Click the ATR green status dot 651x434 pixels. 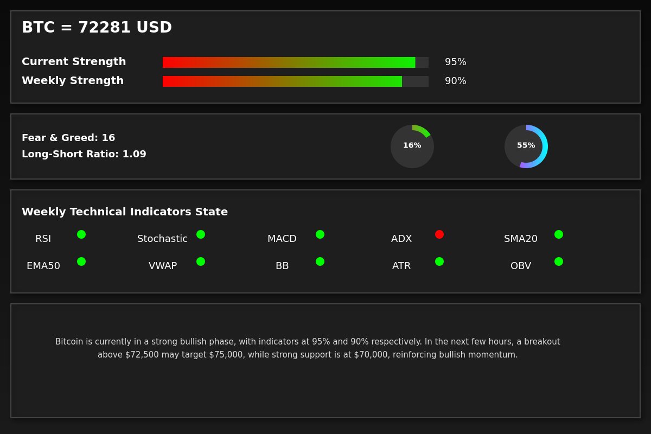pyautogui.click(x=439, y=261)
